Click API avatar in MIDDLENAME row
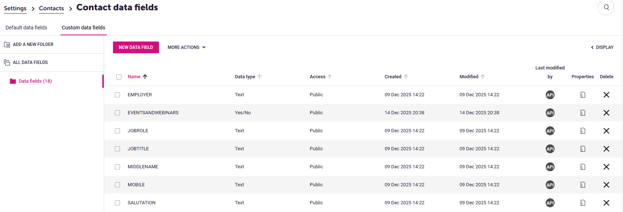This screenshot has width=623, height=212. click(x=550, y=167)
